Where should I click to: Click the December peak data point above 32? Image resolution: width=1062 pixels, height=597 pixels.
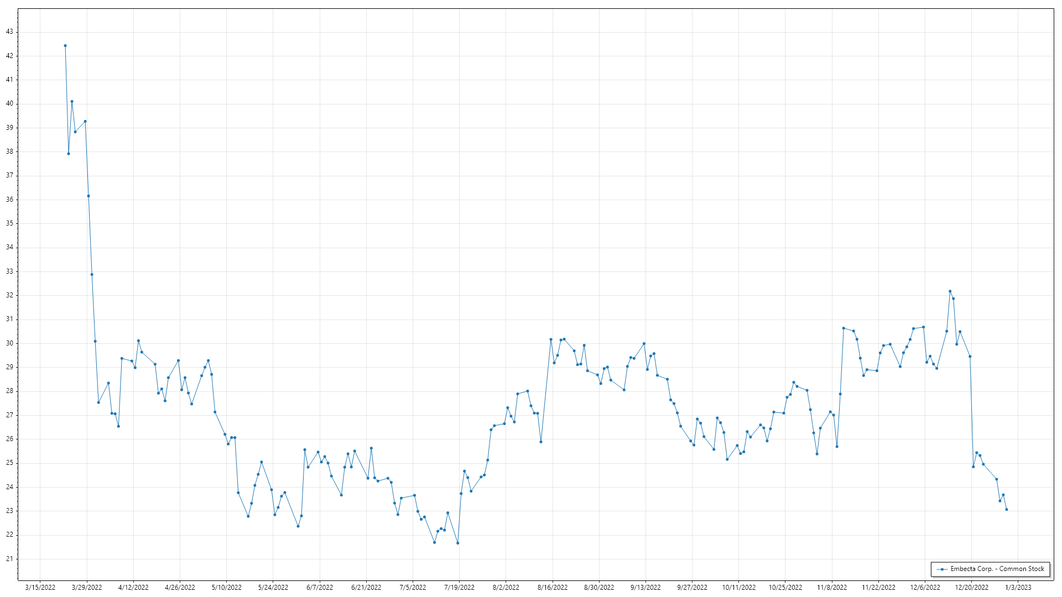tap(950, 291)
